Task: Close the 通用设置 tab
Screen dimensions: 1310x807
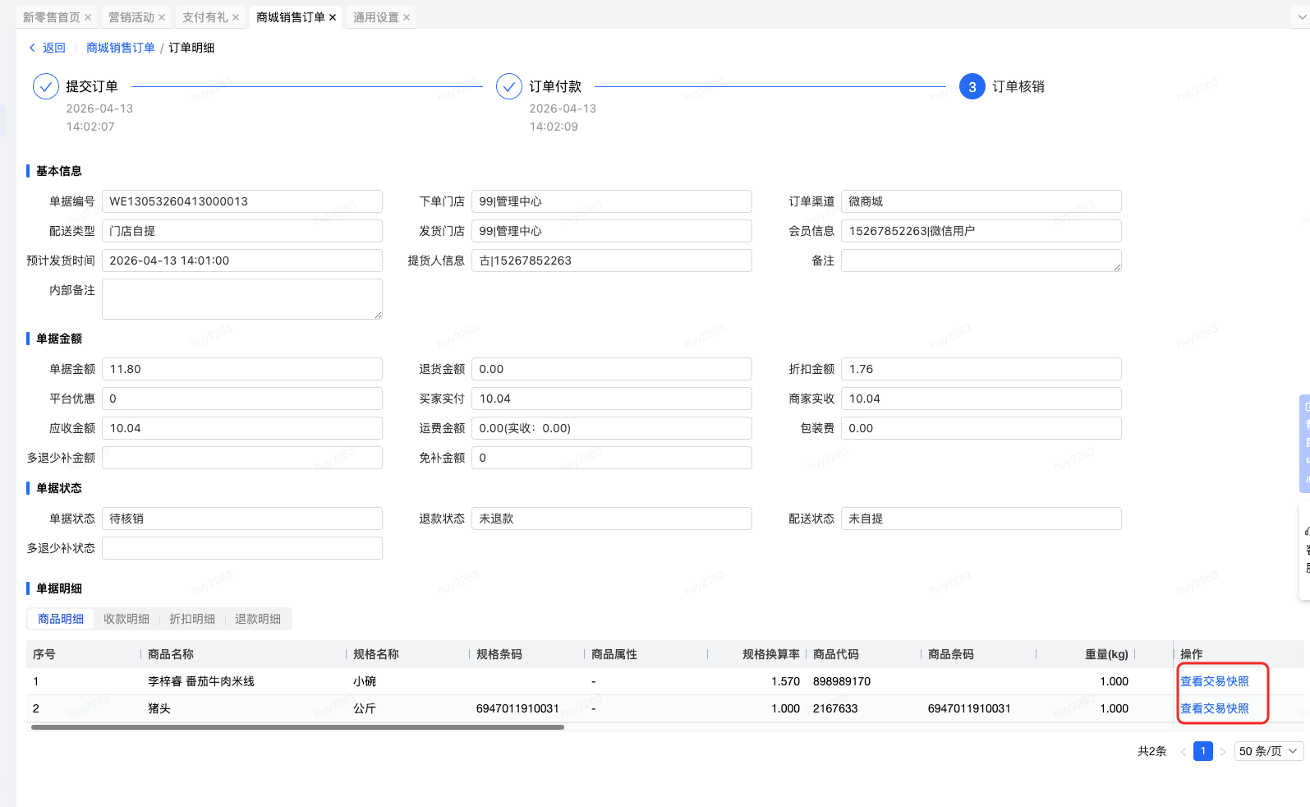Action: click(407, 17)
